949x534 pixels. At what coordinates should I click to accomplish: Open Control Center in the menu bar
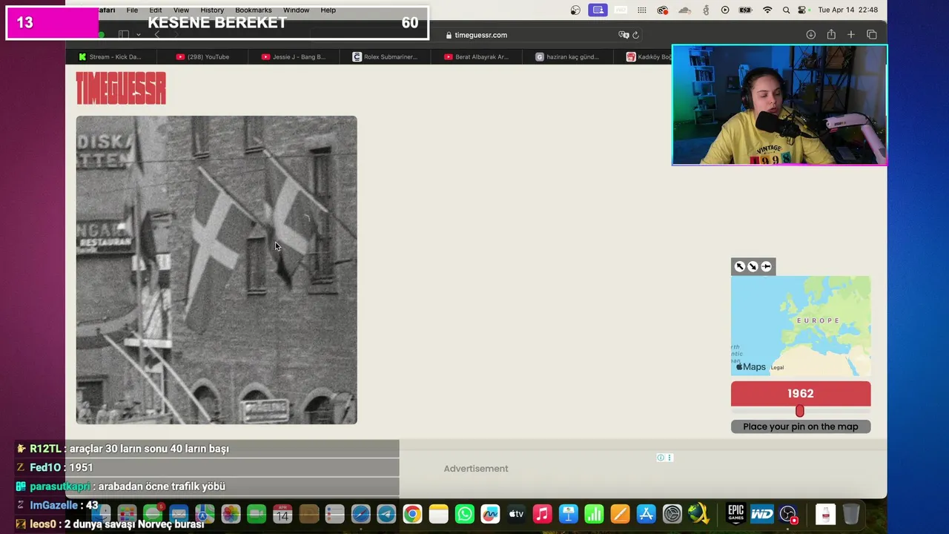click(802, 10)
